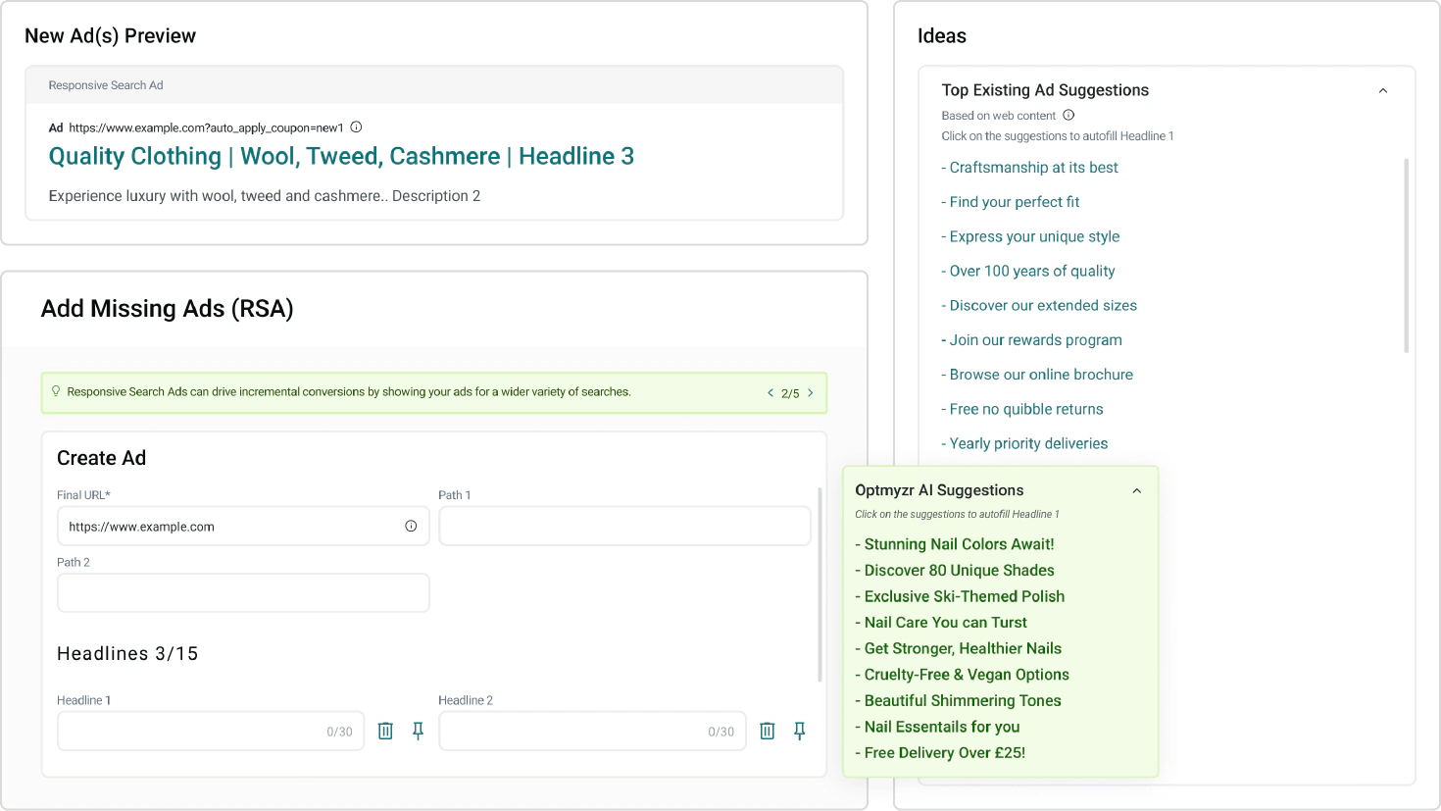Click the Headlines 3/15 counter heading
The width and height of the screenshot is (1441, 811).
(x=127, y=654)
